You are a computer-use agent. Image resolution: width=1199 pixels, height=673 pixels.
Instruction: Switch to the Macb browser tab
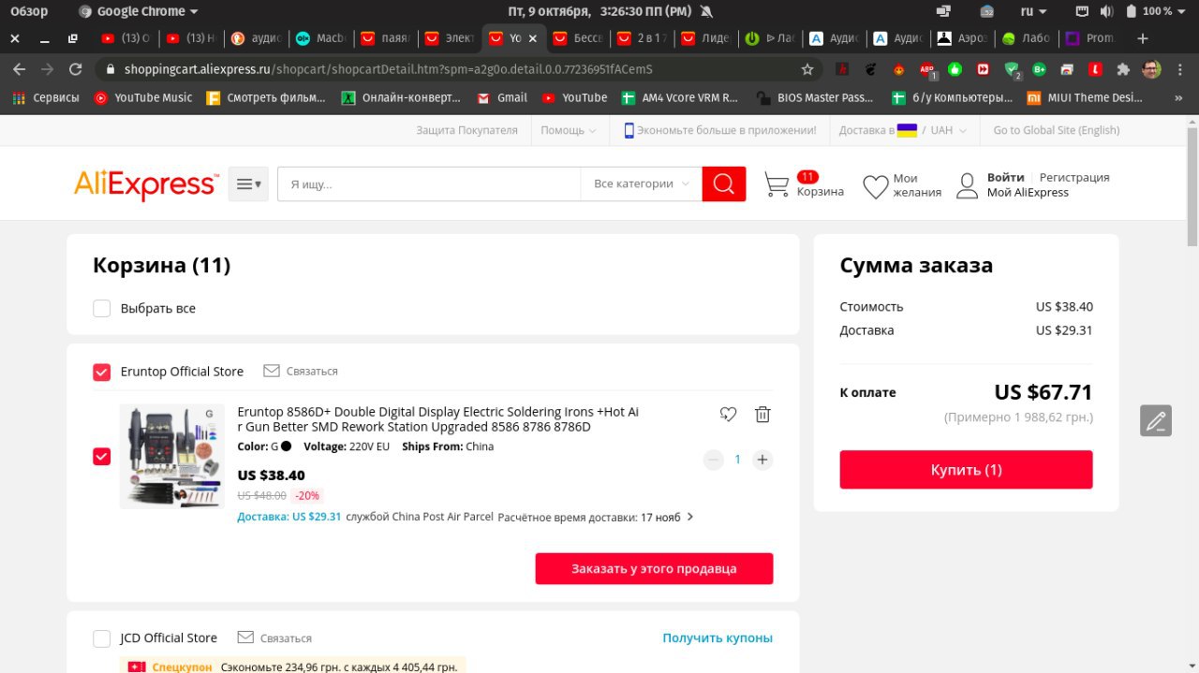point(321,38)
